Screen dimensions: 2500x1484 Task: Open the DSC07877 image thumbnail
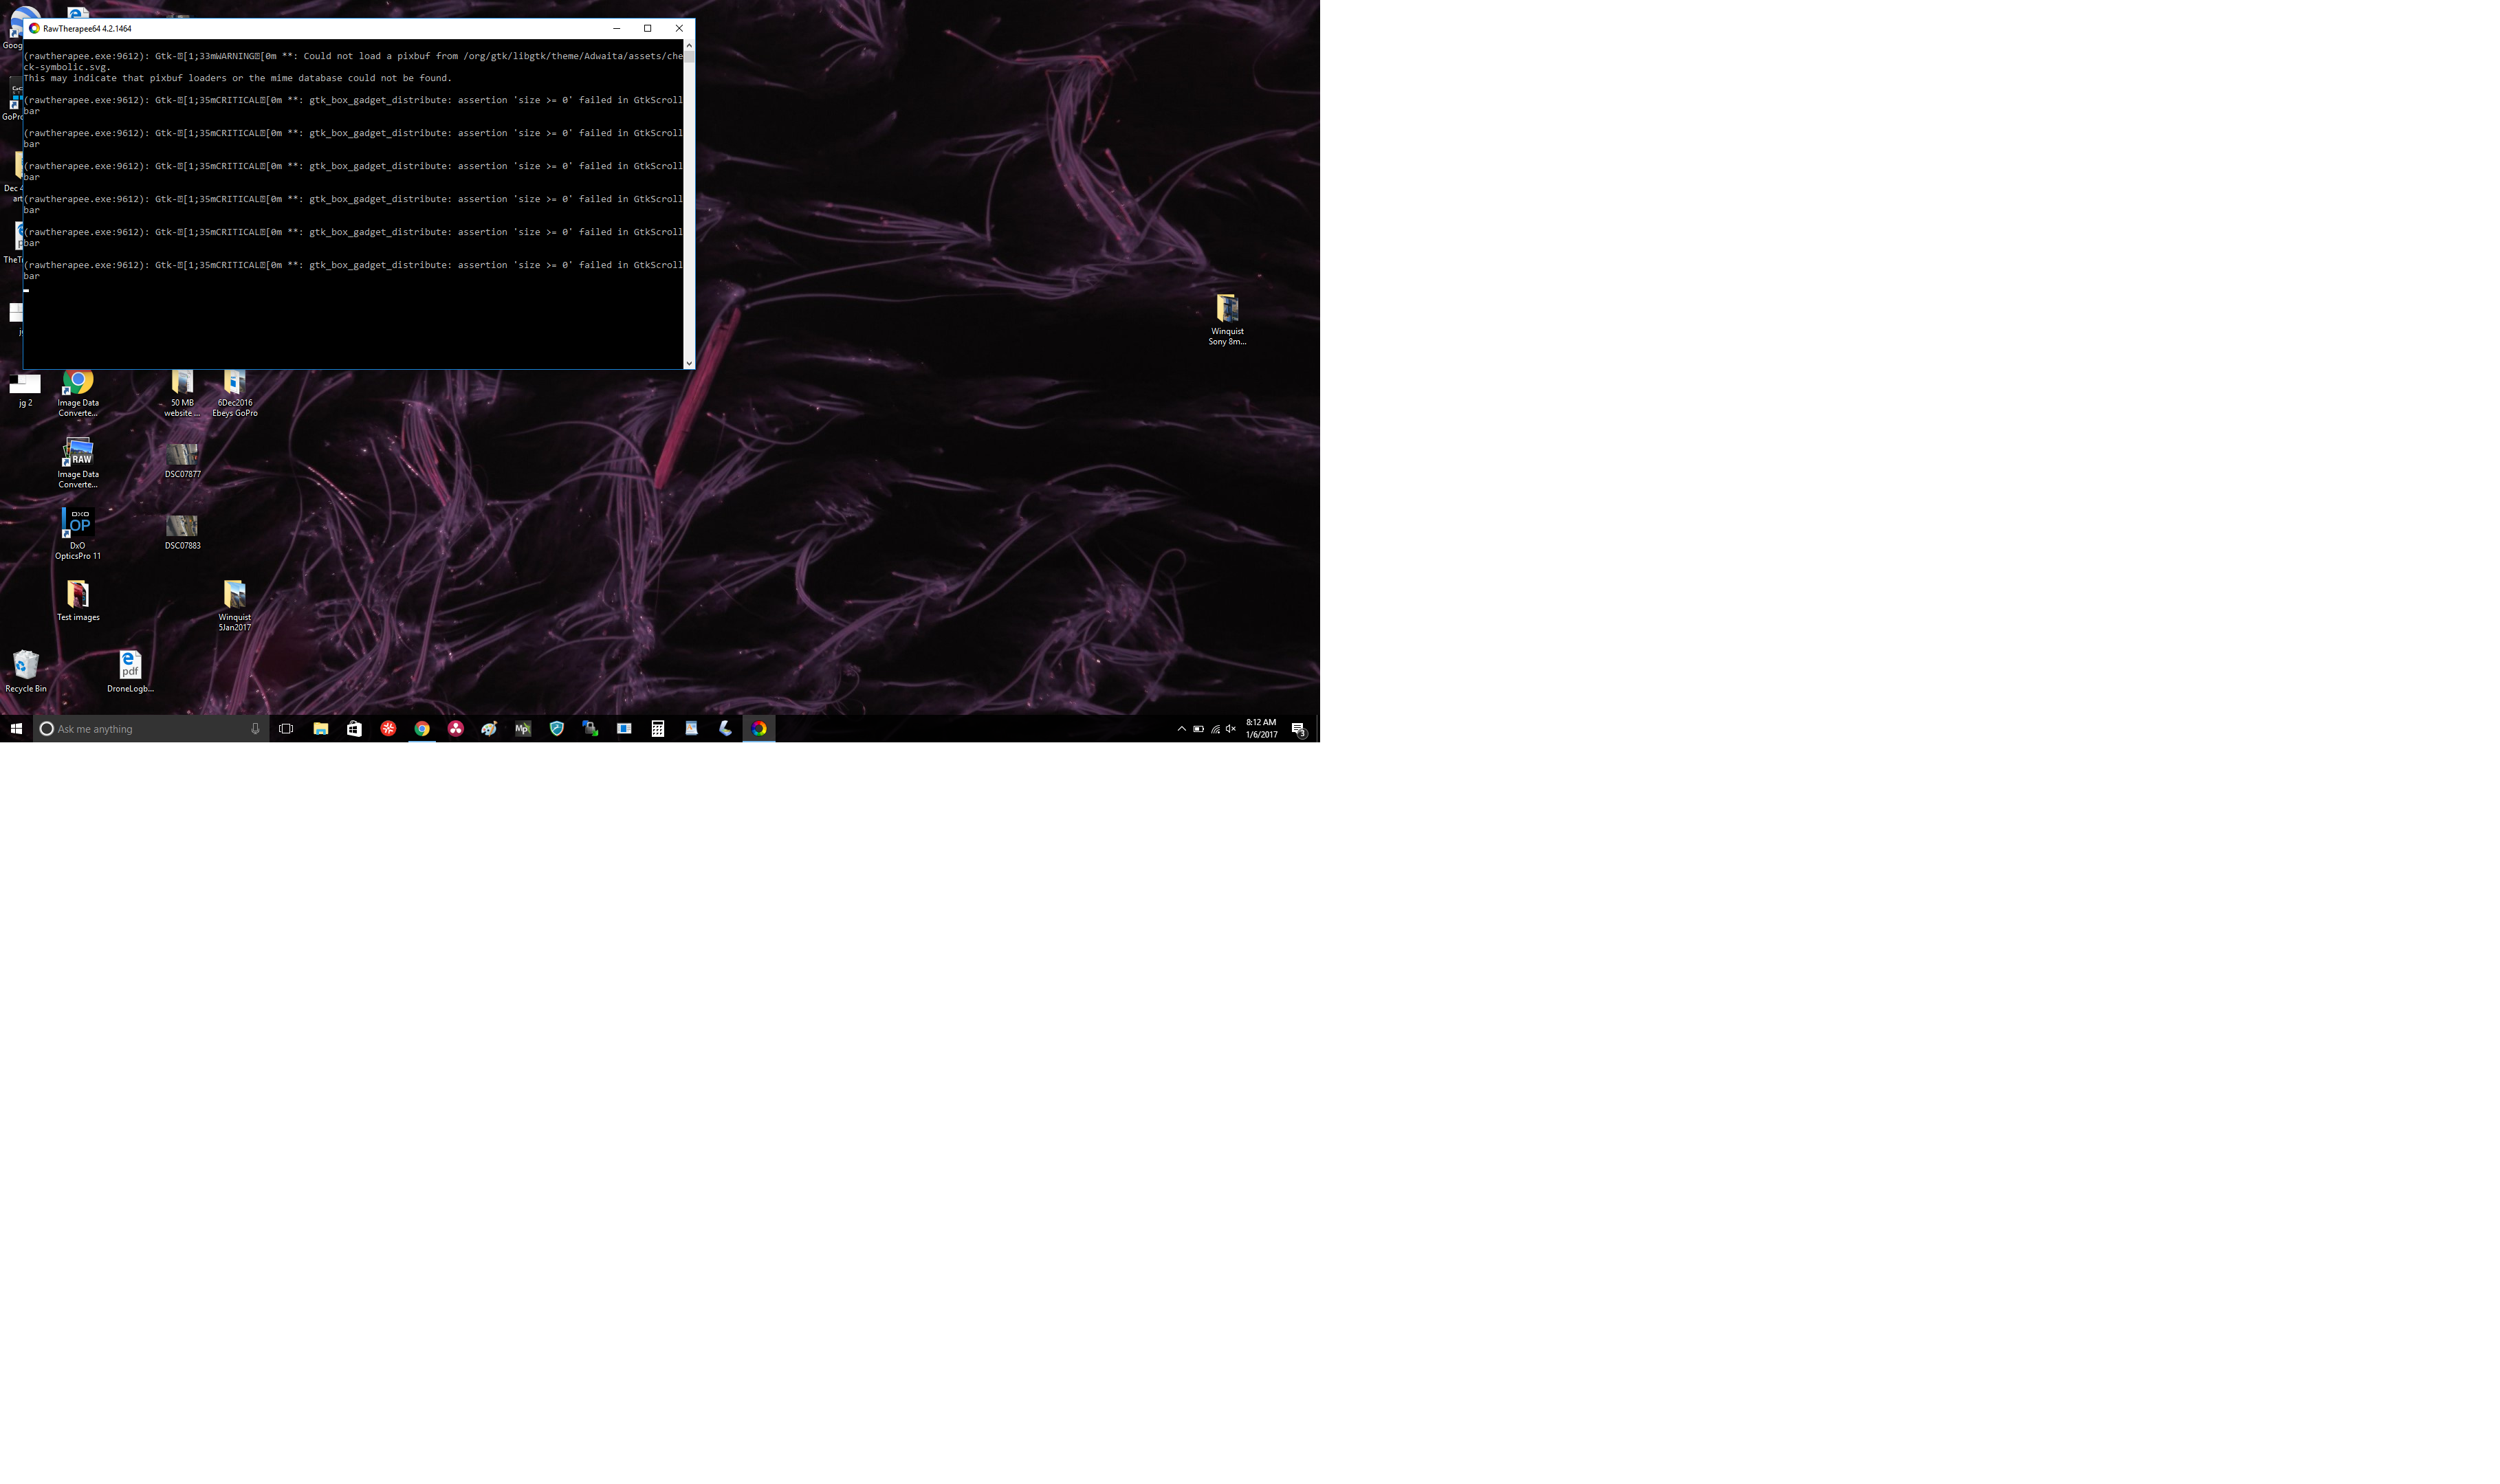tap(182, 455)
